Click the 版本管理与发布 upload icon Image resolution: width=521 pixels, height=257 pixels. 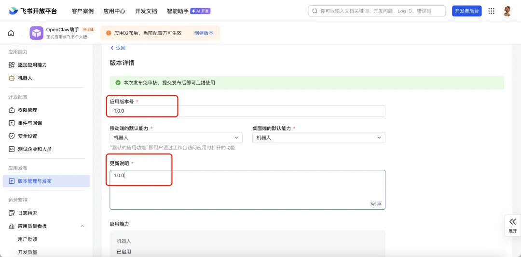[12, 181]
